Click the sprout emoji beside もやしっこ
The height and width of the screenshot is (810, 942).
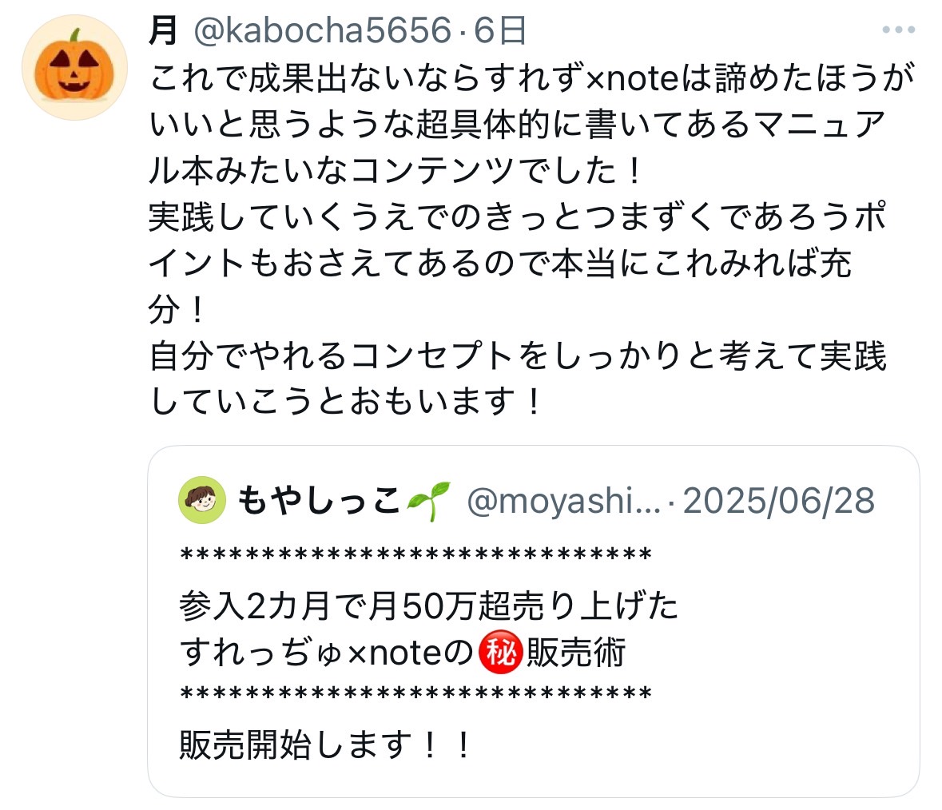coord(428,500)
